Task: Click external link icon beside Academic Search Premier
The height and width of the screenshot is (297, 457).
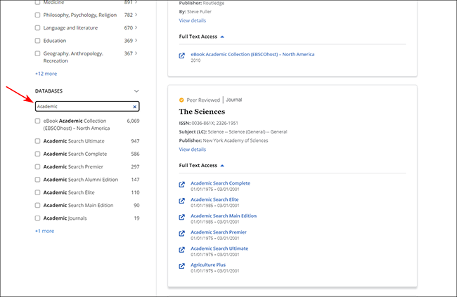Action: [x=181, y=234]
